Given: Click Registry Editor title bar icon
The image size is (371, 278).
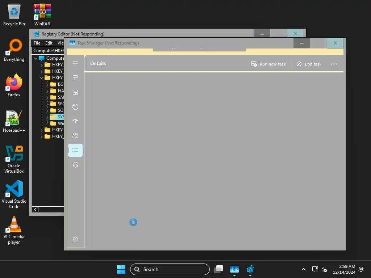Looking at the screenshot, I should [37, 34].
